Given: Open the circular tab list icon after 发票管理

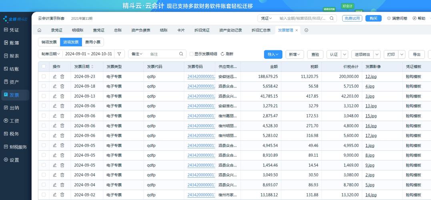Looking at the screenshot, I should (x=307, y=30).
